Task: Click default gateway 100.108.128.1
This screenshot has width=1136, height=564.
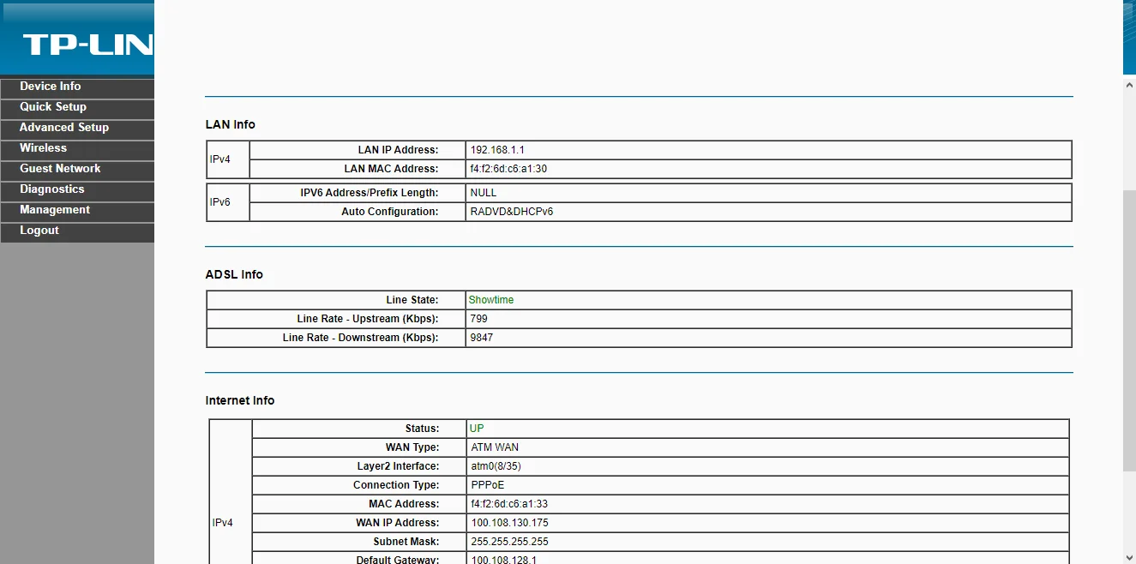Action: (x=504, y=559)
